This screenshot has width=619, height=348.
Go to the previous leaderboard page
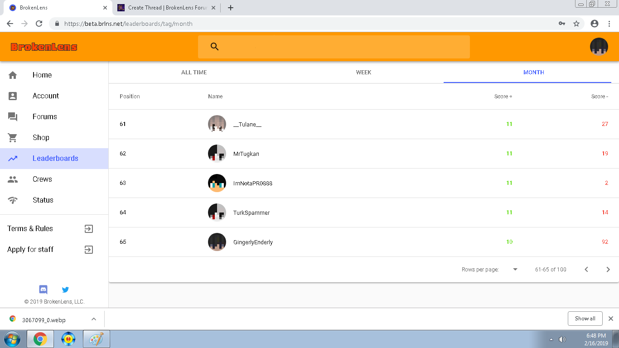[x=586, y=270]
